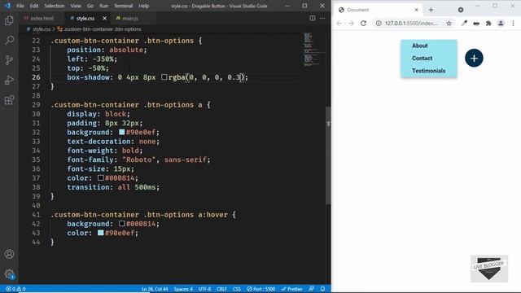
Task: Select the Document tab in Chrome
Action: tap(379, 10)
